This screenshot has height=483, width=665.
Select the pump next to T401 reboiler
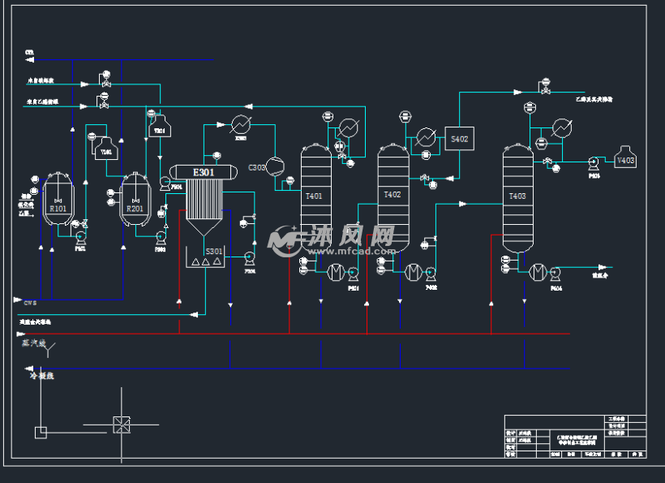tap(353, 274)
